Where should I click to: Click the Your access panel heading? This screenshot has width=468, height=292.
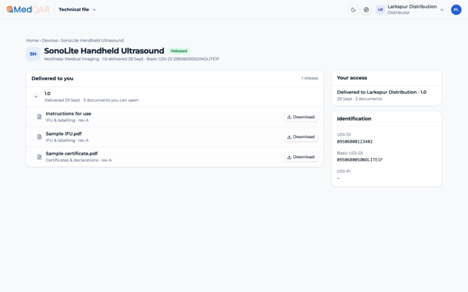[x=352, y=78]
